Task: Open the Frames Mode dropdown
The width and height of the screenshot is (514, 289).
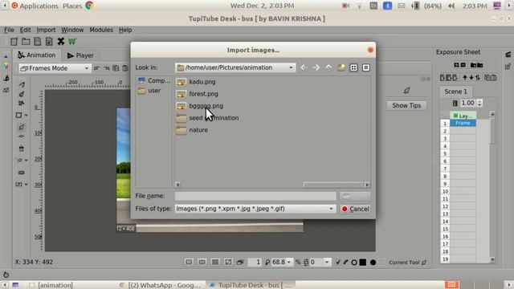Action: 55,68
